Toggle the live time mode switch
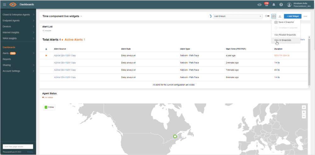 coord(267,16)
